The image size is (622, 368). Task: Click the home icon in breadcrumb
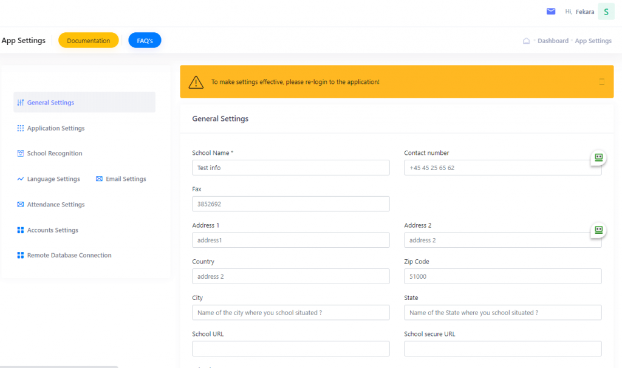pos(526,41)
